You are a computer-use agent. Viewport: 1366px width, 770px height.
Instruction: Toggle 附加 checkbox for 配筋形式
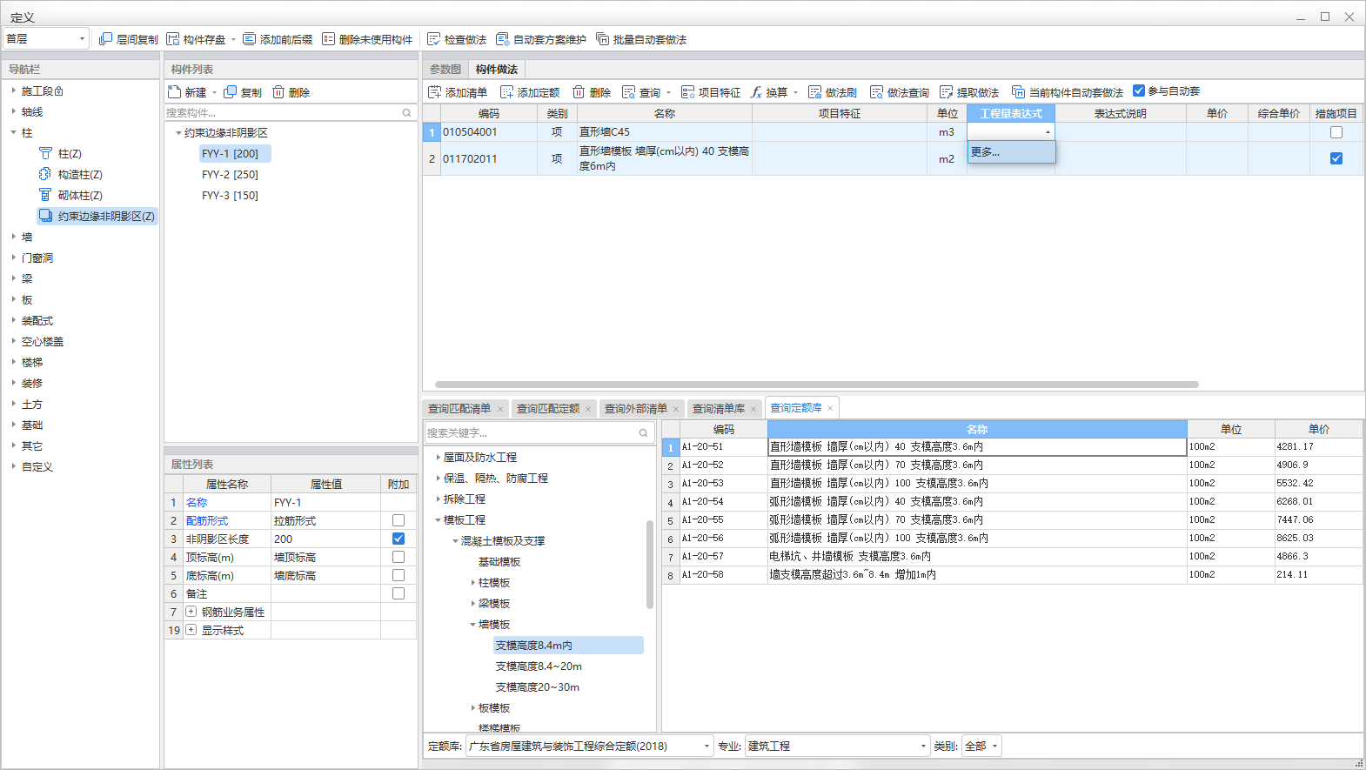[398, 520]
